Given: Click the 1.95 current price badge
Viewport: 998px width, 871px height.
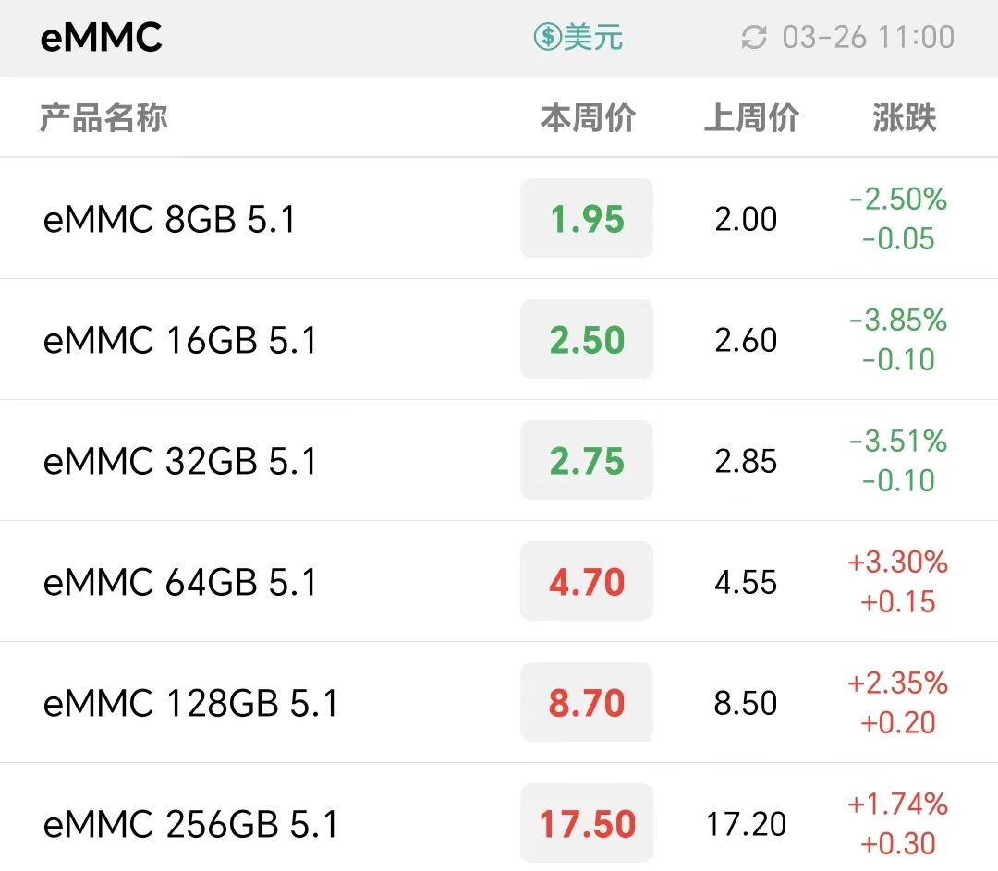Looking at the screenshot, I should pyautogui.click(x=587, y=218).
